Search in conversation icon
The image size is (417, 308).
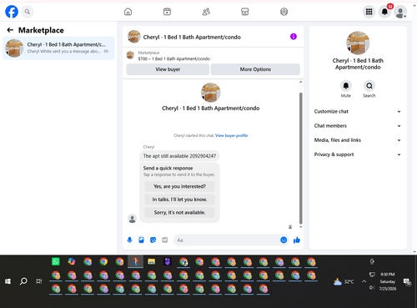coord(369,86)
